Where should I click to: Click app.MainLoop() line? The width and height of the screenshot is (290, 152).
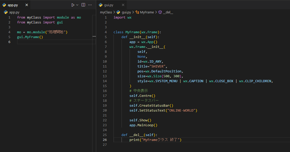pos(143,125)
